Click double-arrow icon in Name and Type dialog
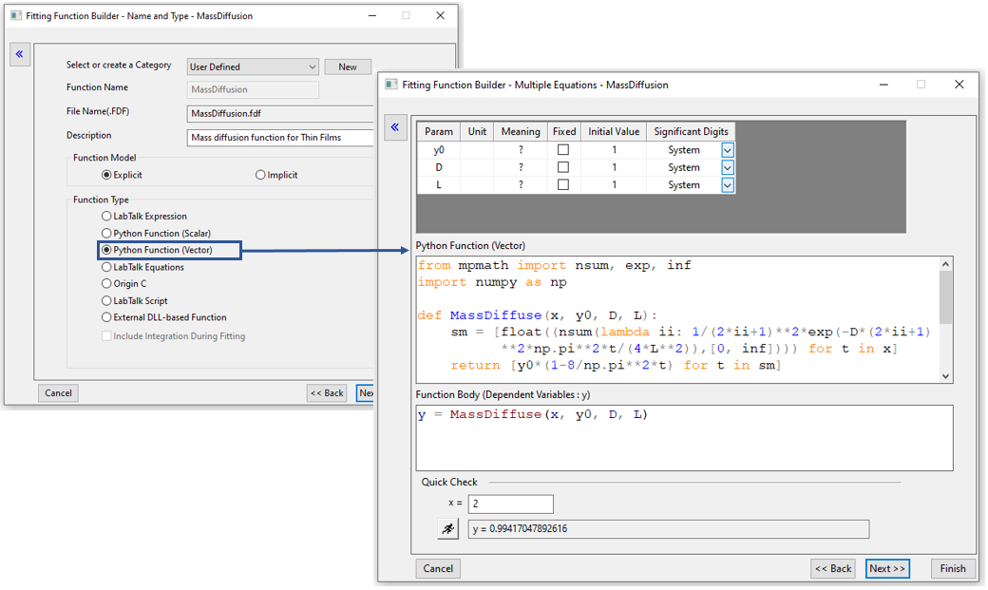988x590 pixels. click(19, 54)
